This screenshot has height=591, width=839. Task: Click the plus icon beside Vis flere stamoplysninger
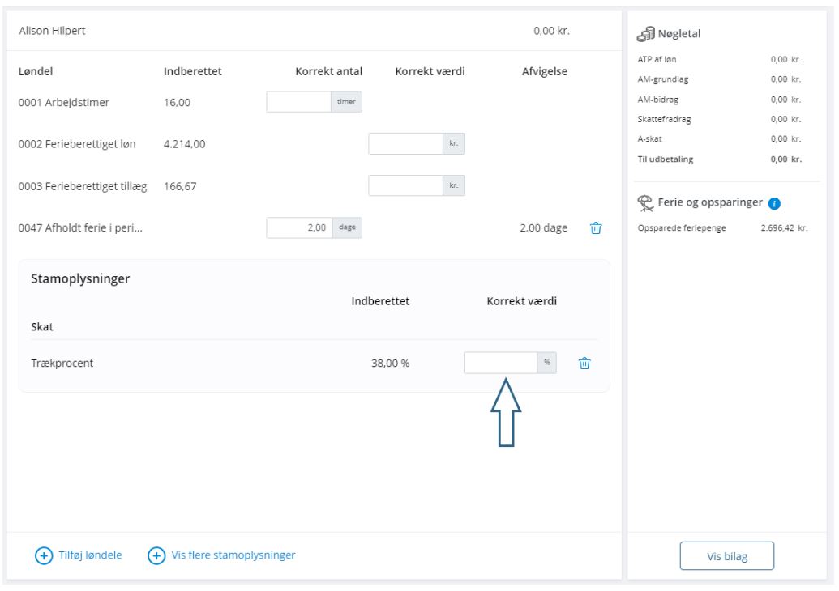(156, 555)
